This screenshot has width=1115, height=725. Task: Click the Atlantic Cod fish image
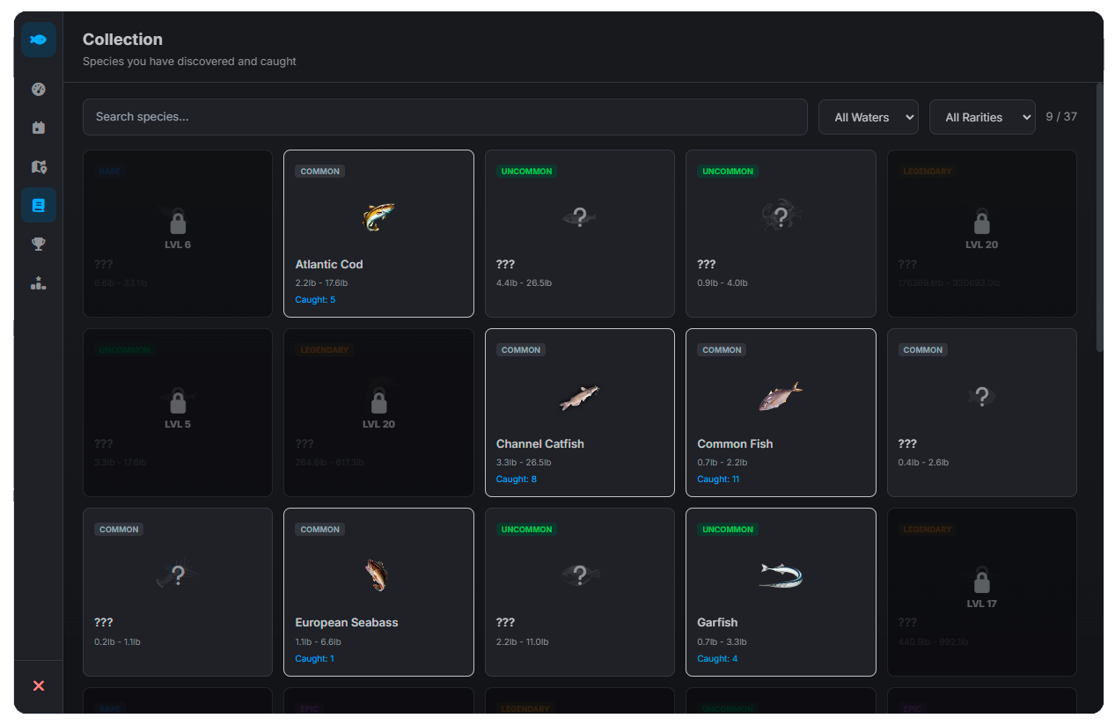tap(378, 216)
